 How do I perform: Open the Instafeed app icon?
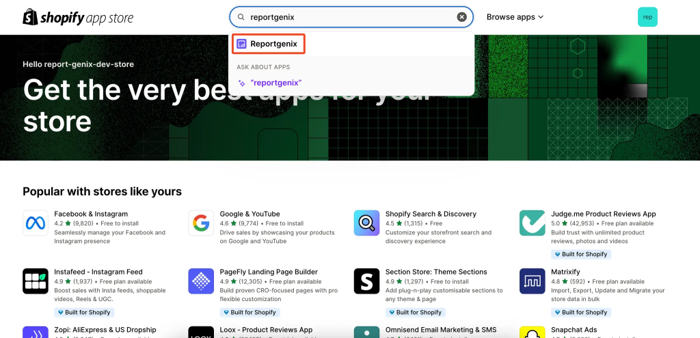(x=36, y=281)
